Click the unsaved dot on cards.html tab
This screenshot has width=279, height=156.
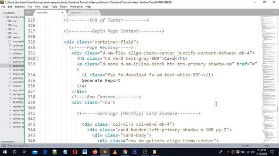[x=62, y=13]
